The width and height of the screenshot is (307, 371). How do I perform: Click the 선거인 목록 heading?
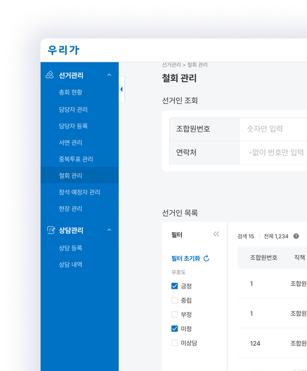click(180, 213)
